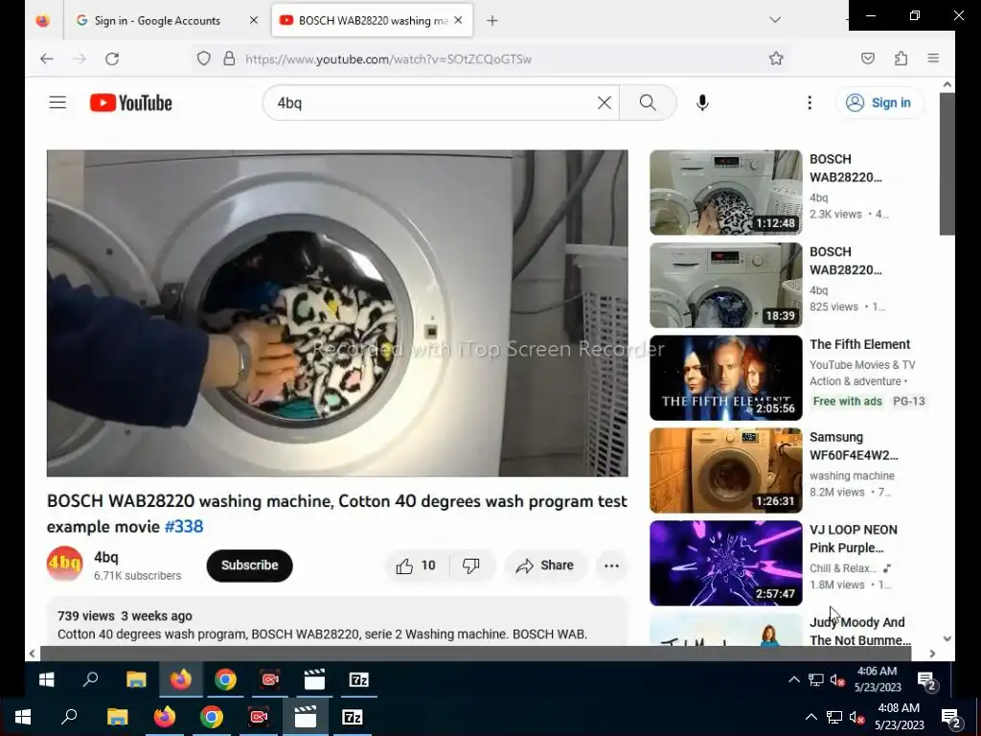Screen dimensions: 981x736
Task: Open the 4bq channel avatar
Action: pyautogui.click(x=64, y=563)
